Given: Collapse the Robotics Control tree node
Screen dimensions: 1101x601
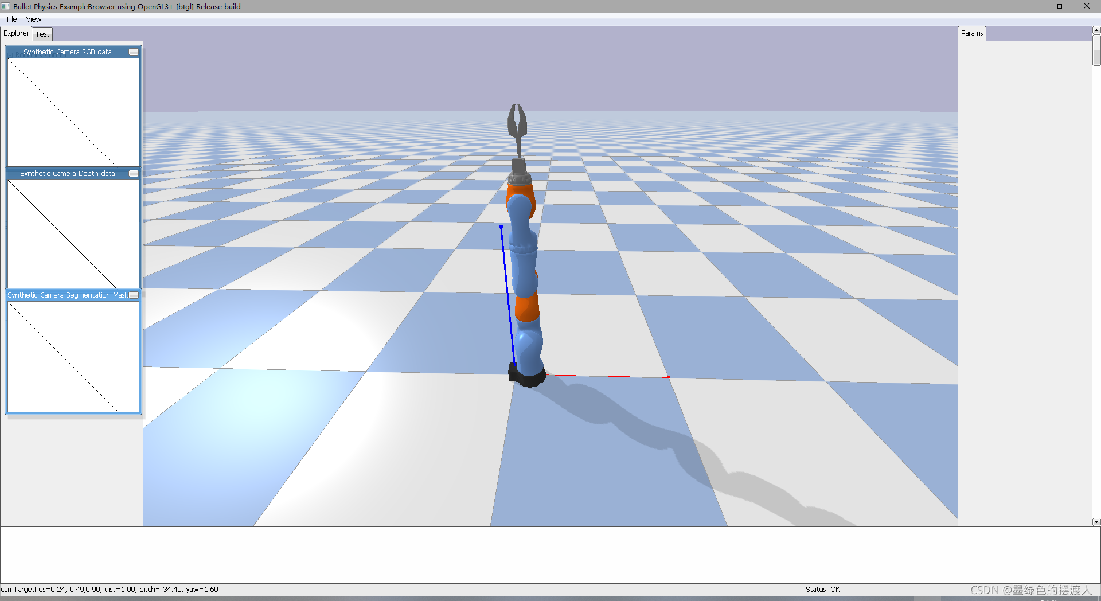Looking at the screenshot, I should (11, 54).
